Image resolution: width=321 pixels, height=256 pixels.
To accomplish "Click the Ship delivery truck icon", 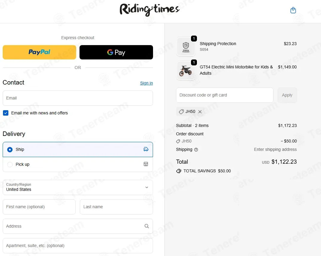I will coord(146,149).
